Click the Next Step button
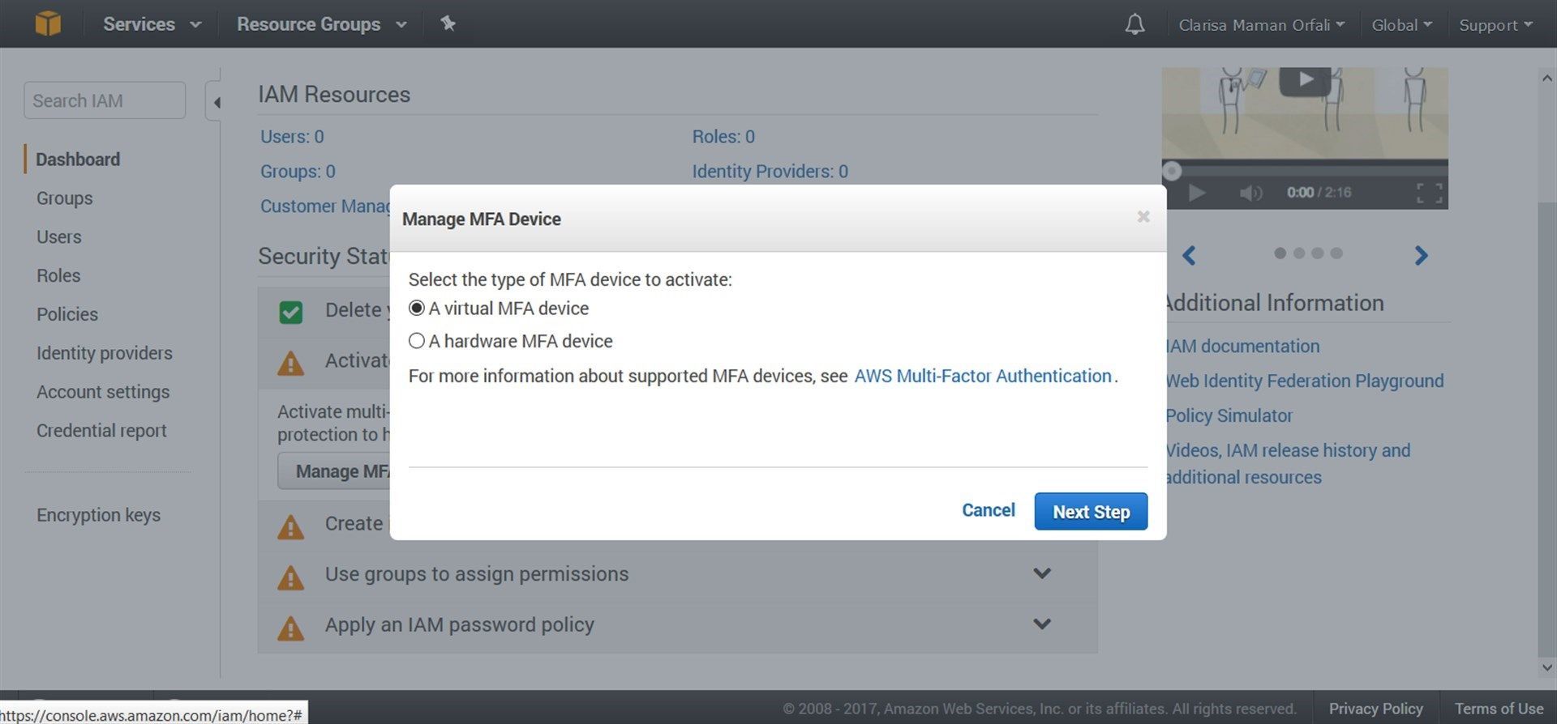 1091,512
